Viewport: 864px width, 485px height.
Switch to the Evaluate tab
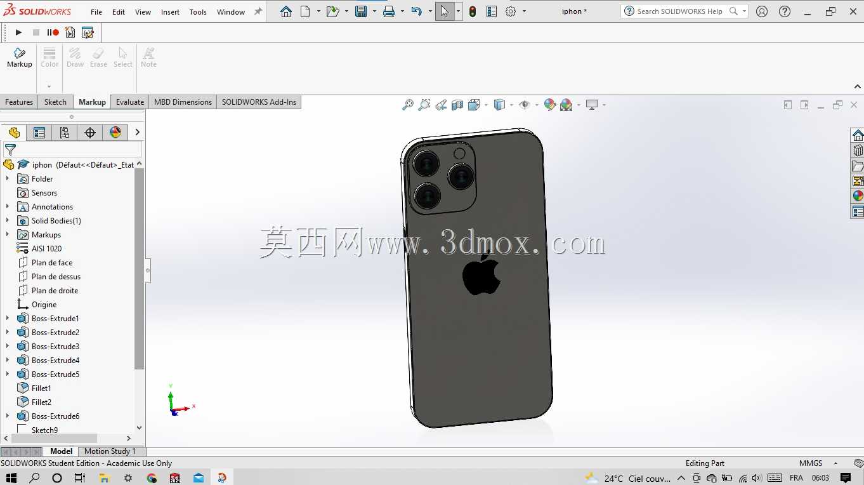pyautogui.click(x=130, y=102)
